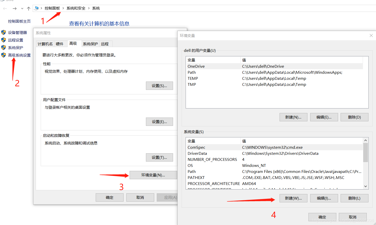Click shield icon beside 设备管理器
This screenshot has width=376, height=225.
click(x=4, y=32)
